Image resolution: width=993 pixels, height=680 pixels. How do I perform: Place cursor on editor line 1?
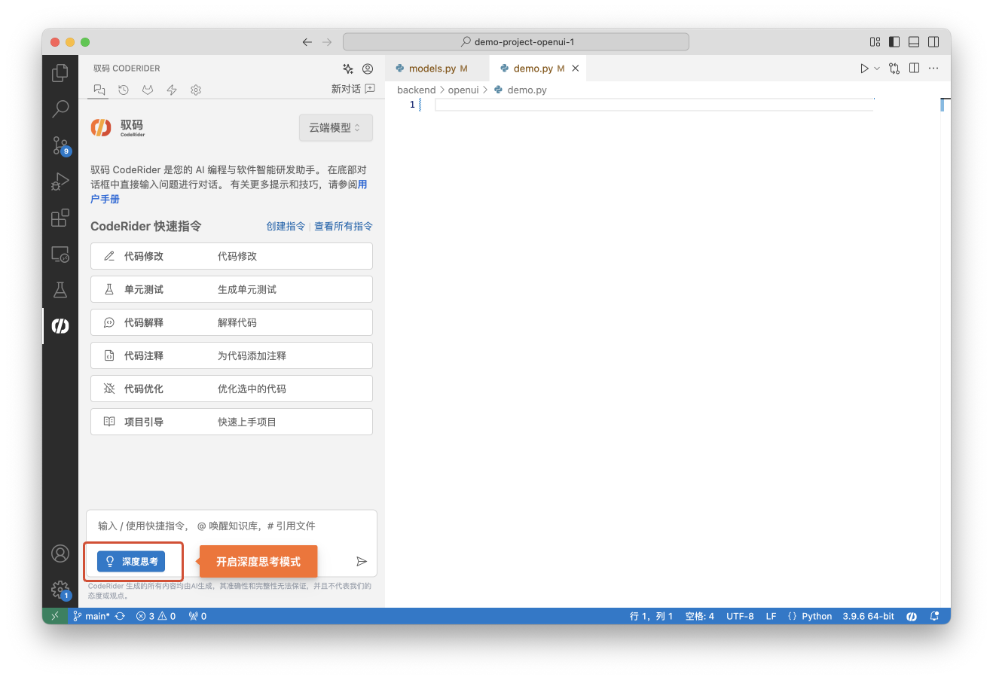653,105
